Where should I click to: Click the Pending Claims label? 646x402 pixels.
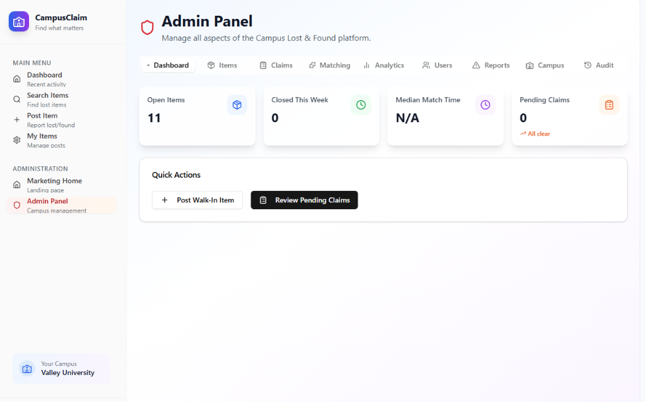544,100
